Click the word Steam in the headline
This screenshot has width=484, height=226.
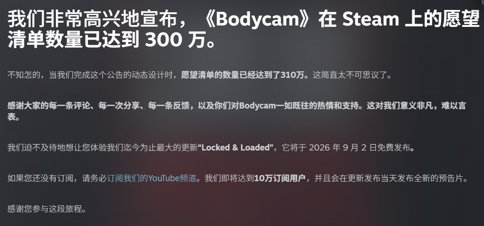(x=370, y=19)
